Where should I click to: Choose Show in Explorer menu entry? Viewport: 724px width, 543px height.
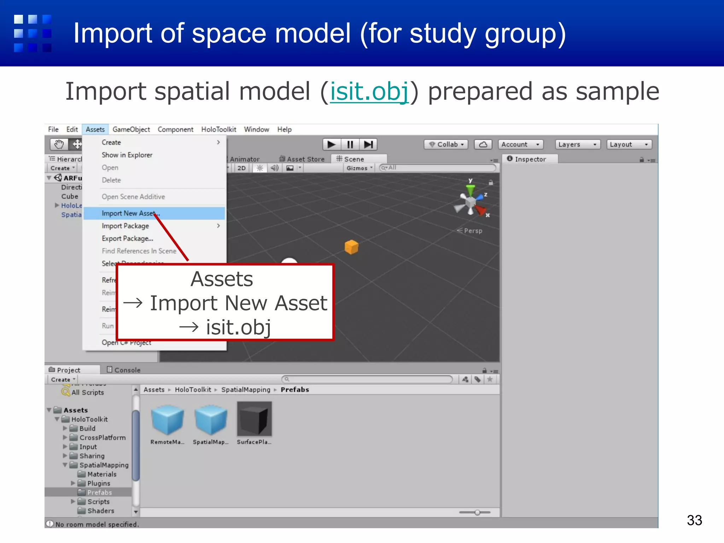(154, 155)
